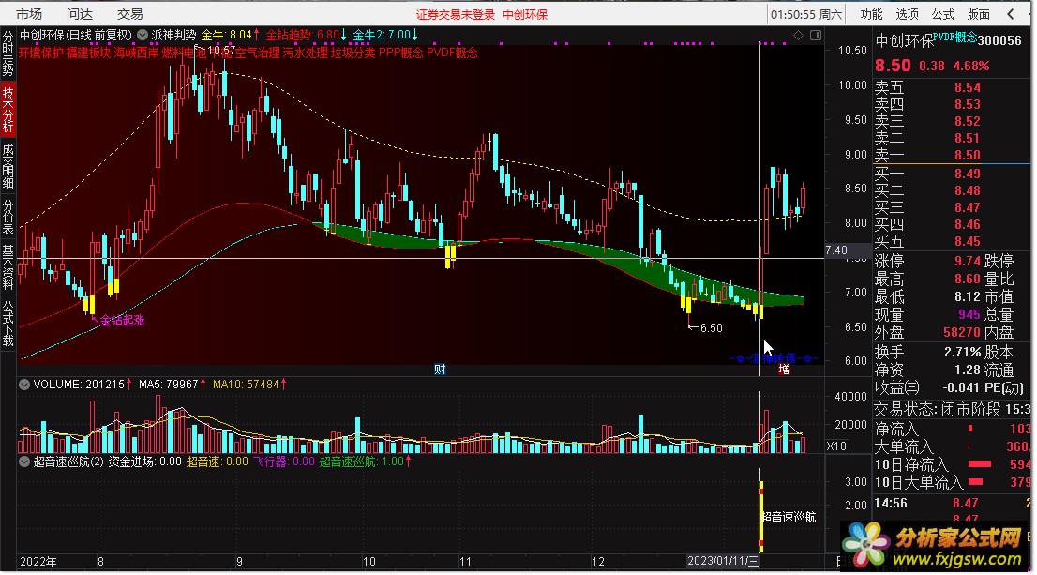The image size is (1037, 575).
Task: Click the 10日大单流入 row label
Action: [919, 482]
